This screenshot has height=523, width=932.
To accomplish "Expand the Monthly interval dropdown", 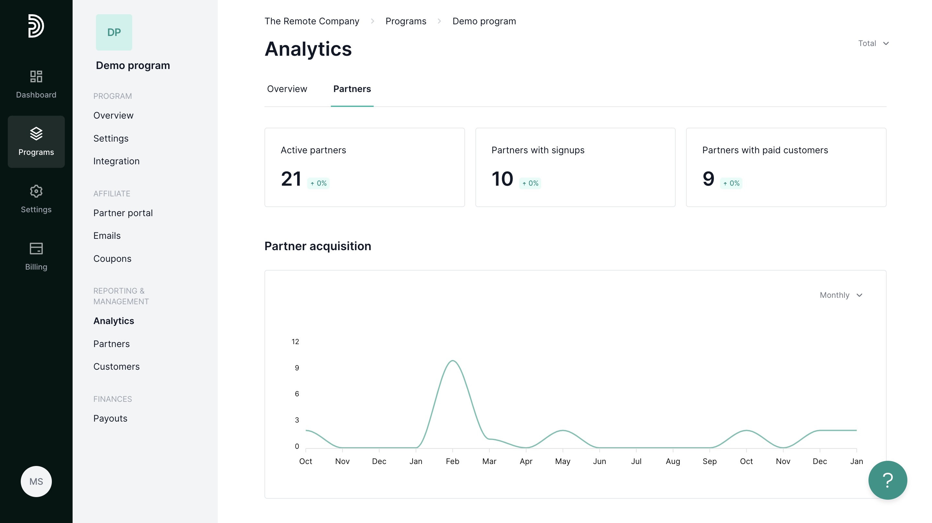I will (x=841, y=295).
